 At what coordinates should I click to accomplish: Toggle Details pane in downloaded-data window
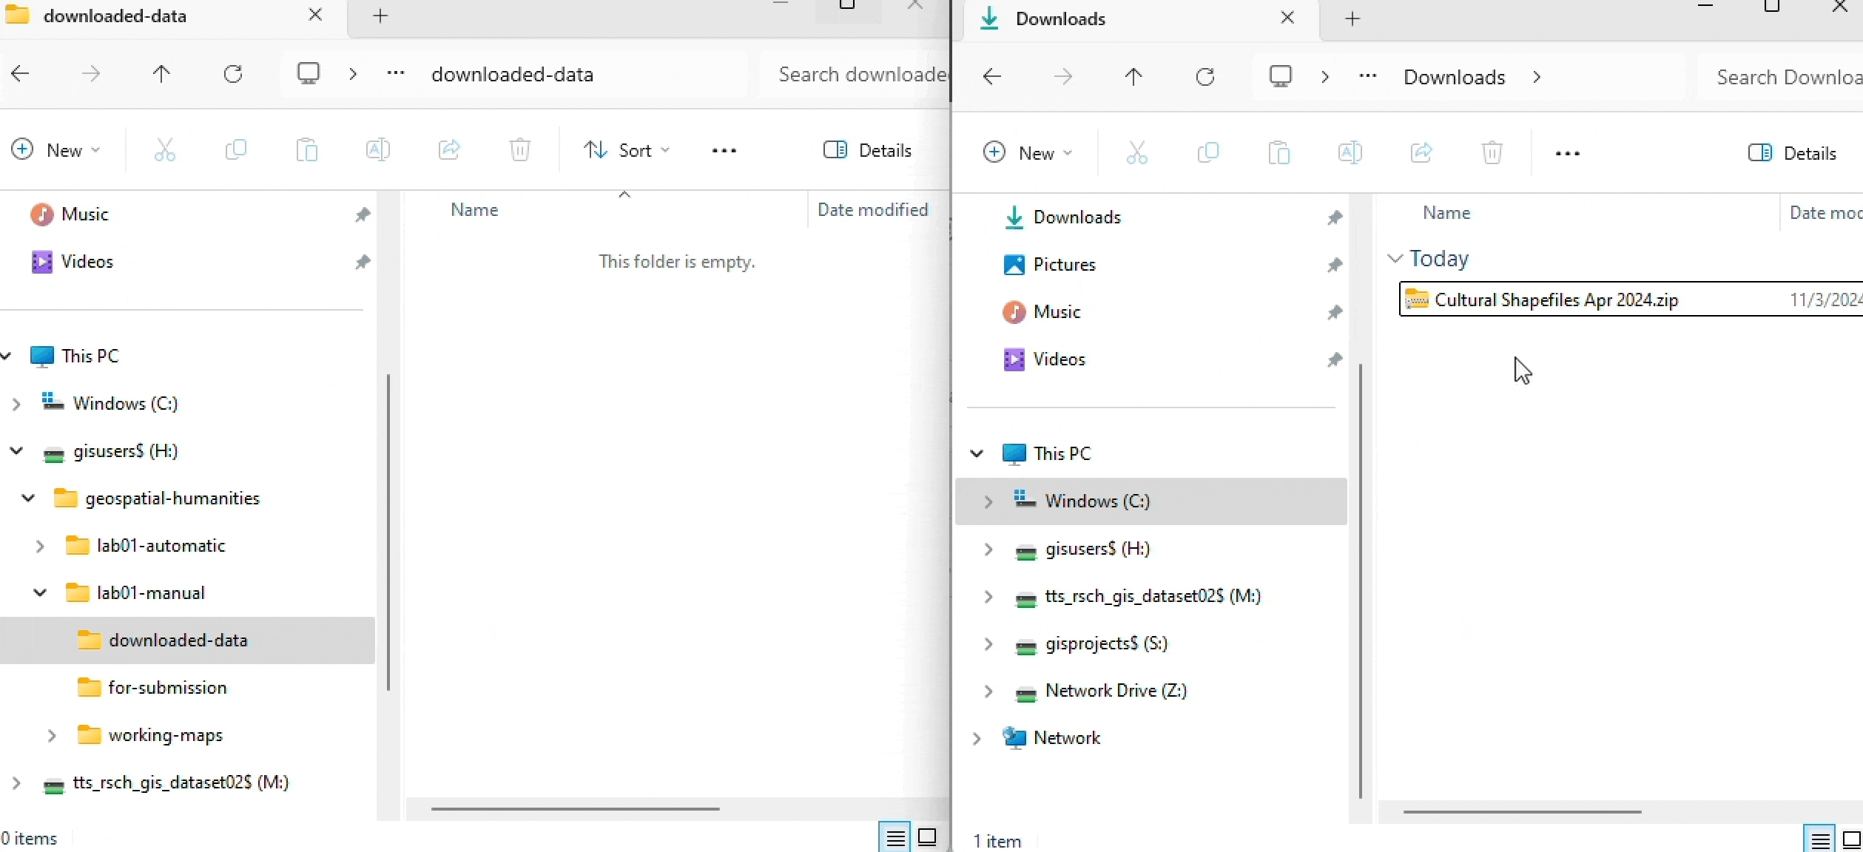tap(867, 150)
